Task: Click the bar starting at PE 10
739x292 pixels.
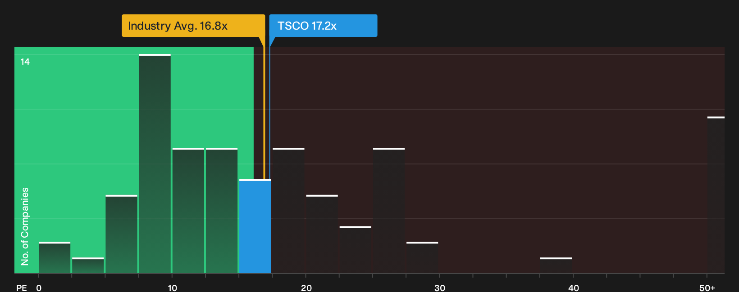Action: point(188,211)
